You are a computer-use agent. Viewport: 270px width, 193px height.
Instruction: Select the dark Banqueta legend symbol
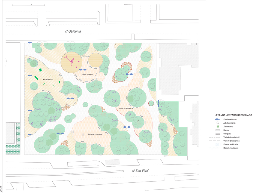(218, 134)
